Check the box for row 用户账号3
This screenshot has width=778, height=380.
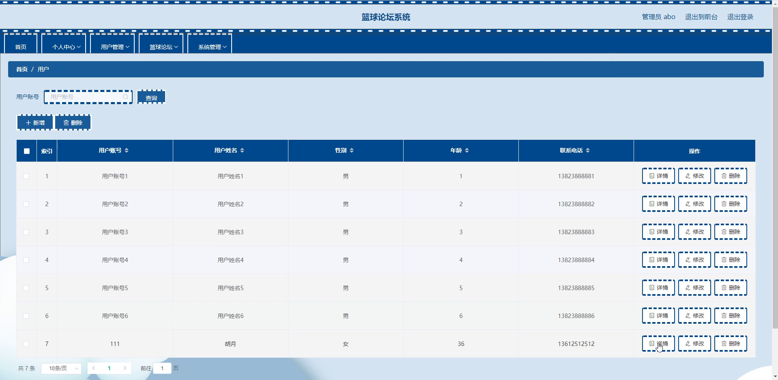tap(26, 232)
